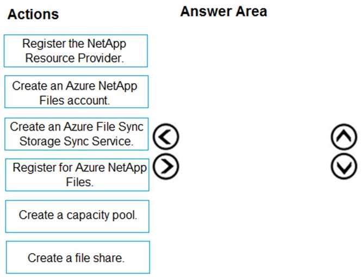Highlight the file share box in Actions

point(77,257)
